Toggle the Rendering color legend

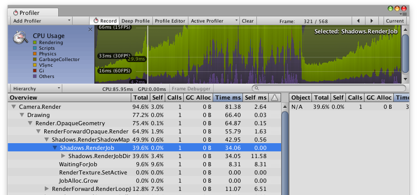35,43
